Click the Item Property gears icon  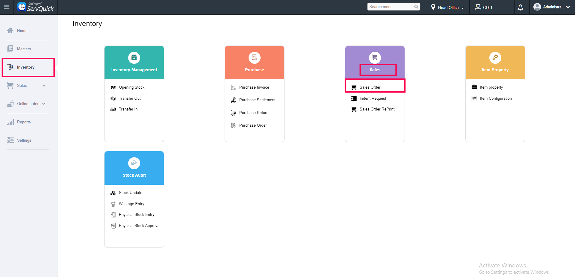[x=495, y=58]
